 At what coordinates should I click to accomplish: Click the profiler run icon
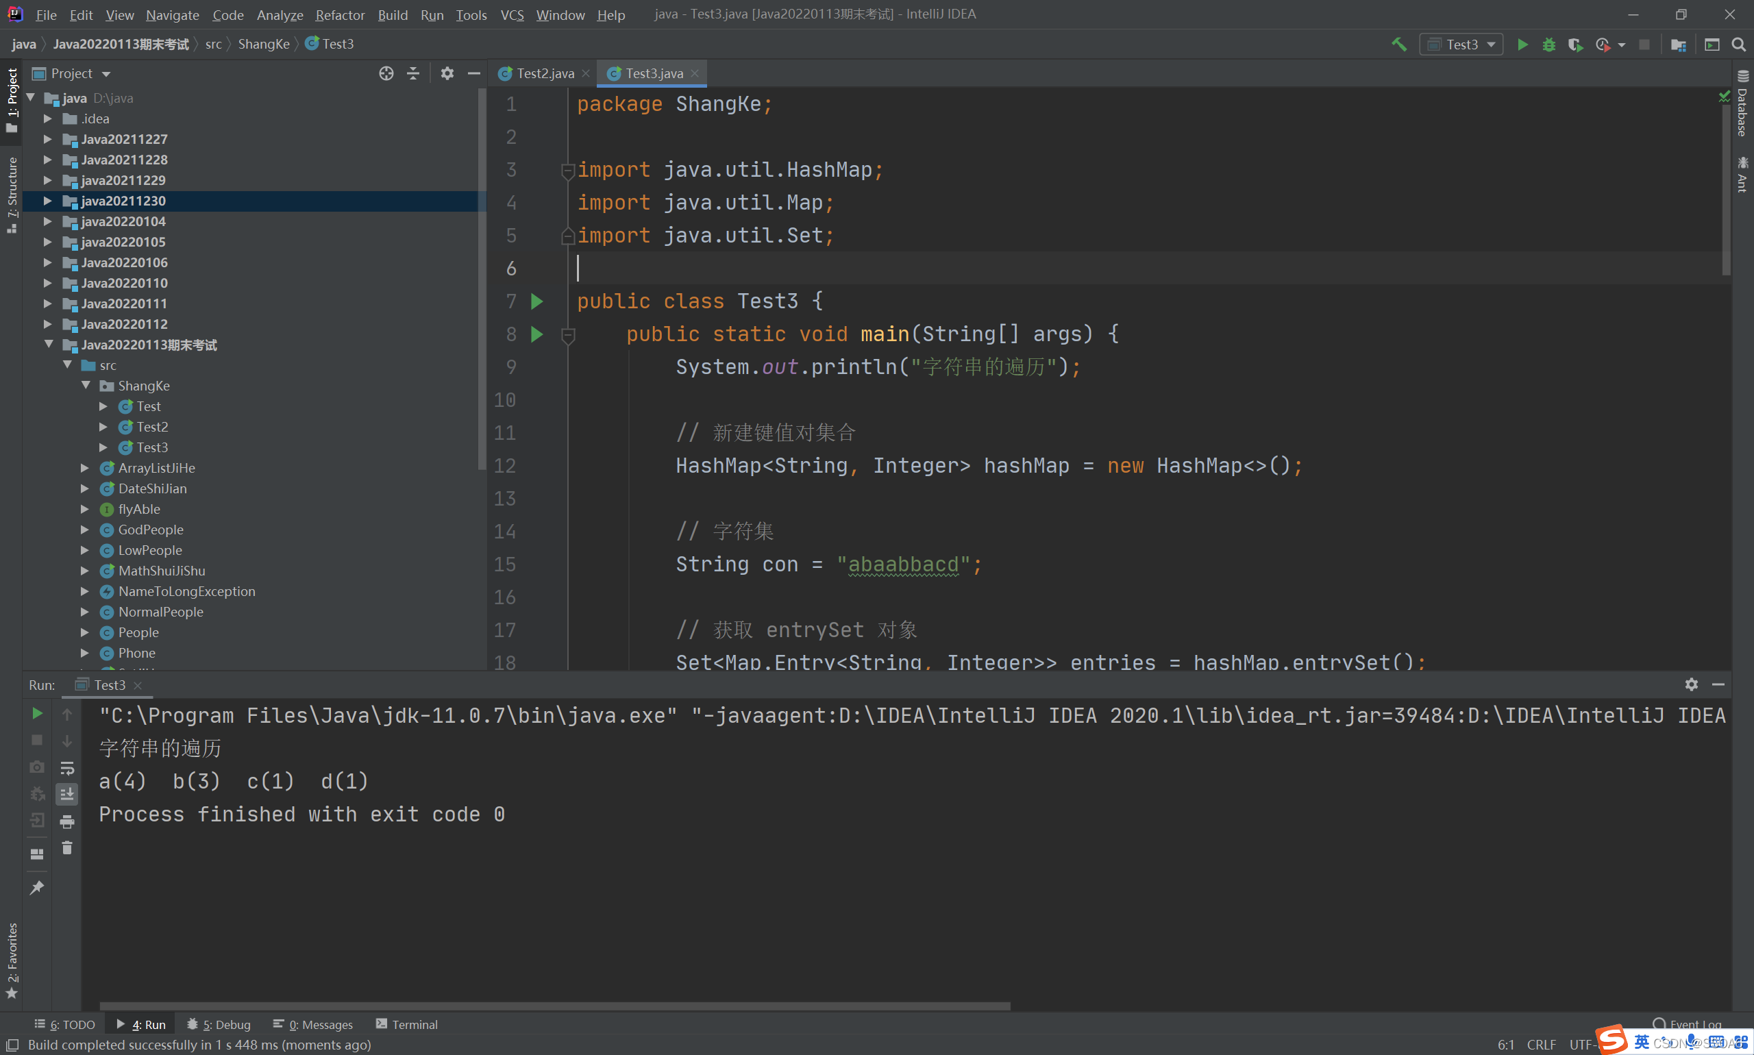[1603, 45]
